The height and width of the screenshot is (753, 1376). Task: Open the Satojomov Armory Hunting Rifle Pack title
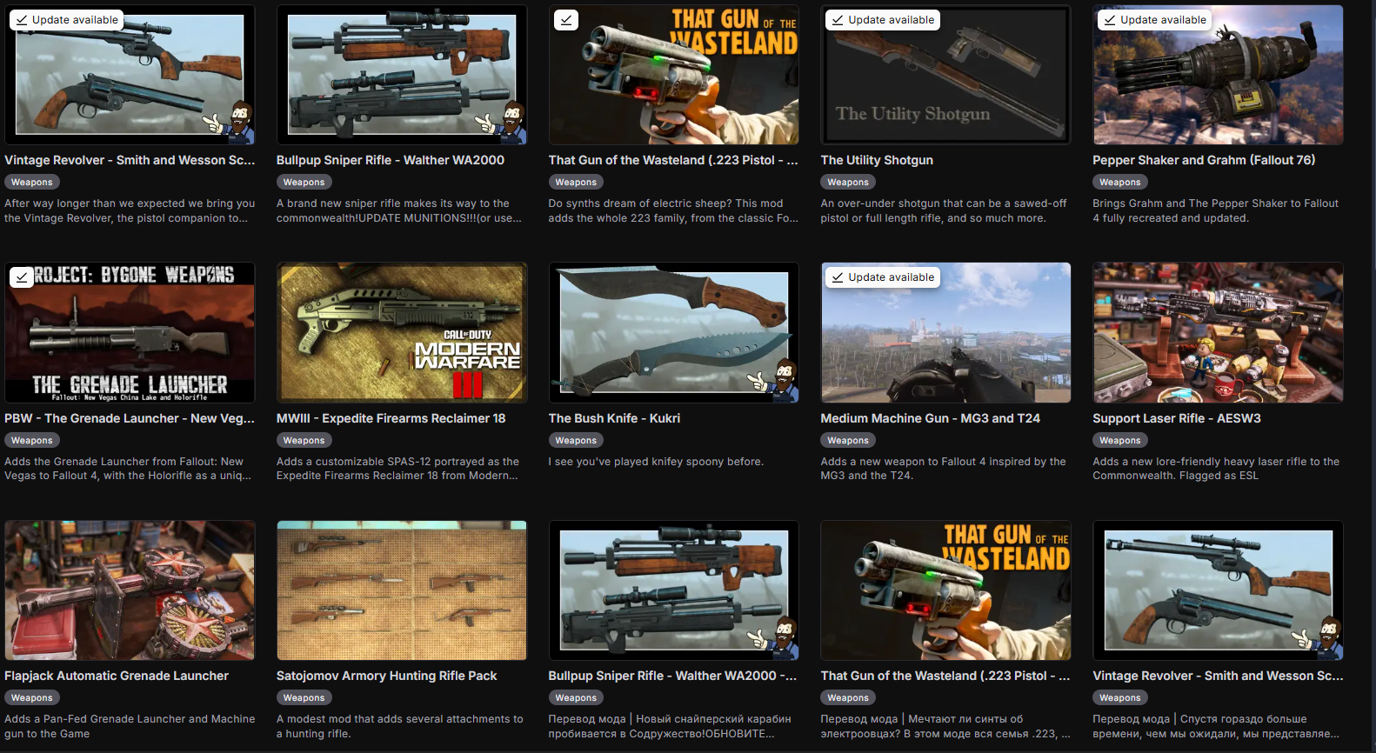(386, 676)
